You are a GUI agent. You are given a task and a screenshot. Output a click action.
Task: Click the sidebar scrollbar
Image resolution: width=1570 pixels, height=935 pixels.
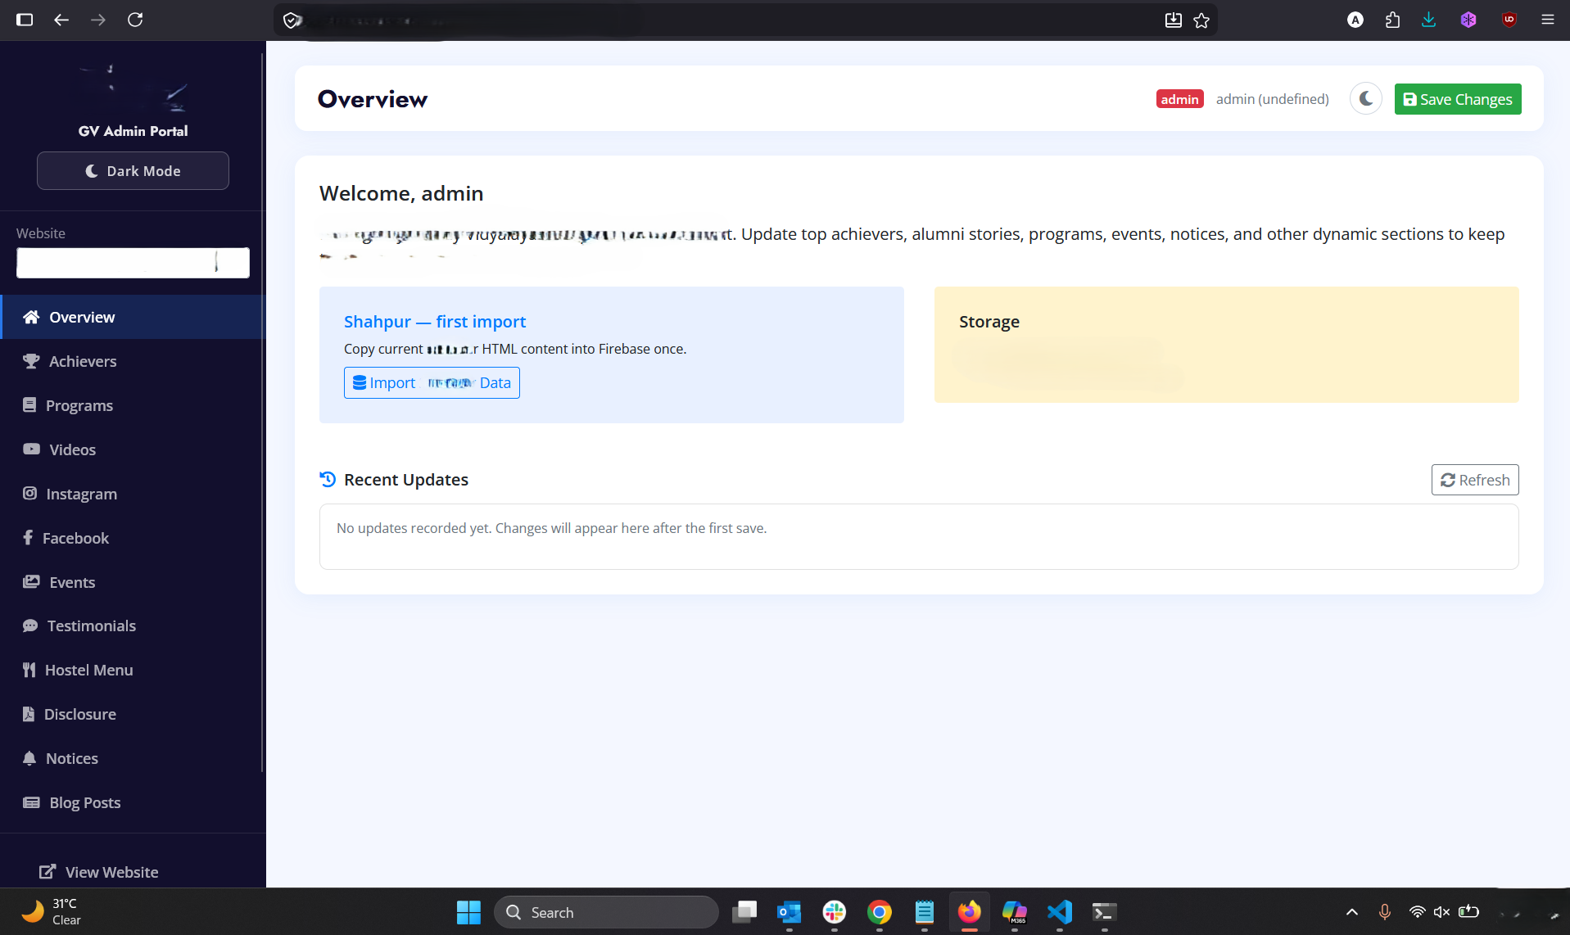point(262,412)
